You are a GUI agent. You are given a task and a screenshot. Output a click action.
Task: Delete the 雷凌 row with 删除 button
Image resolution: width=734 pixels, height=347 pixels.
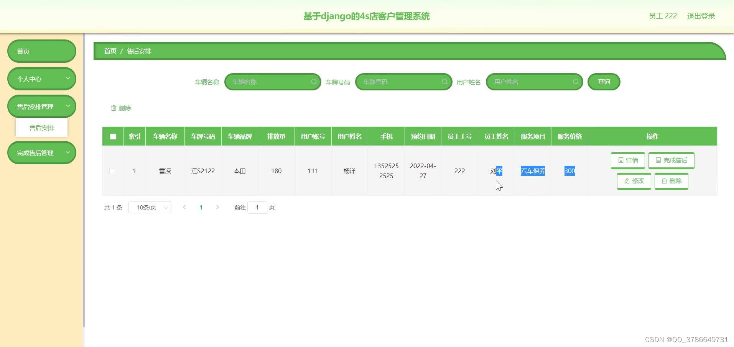pos(671,181)
